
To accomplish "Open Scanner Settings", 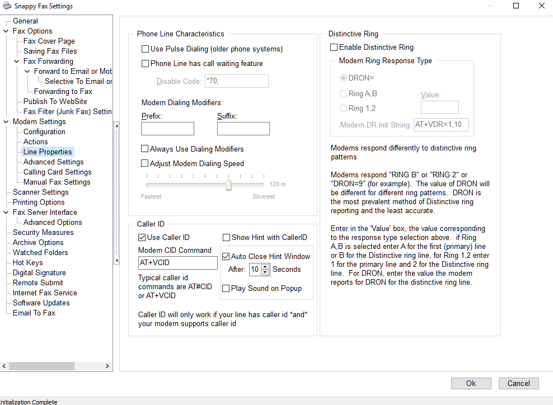I will 40,192.
